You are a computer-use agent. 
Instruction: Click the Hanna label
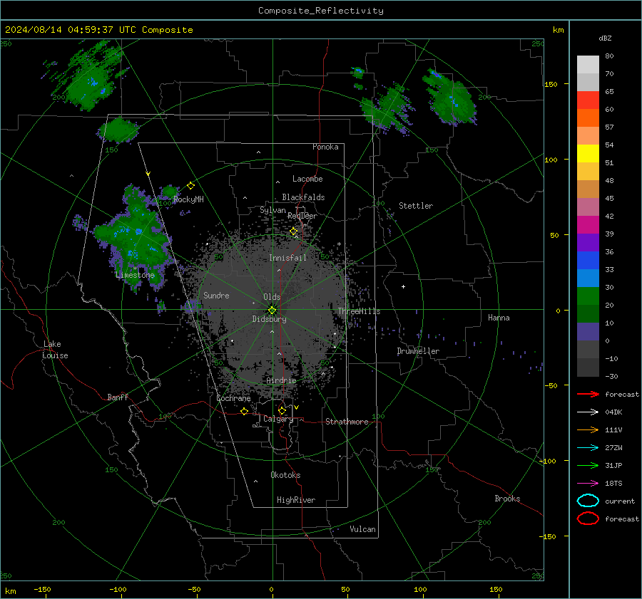pyautogui.click(x=499, y=318)
